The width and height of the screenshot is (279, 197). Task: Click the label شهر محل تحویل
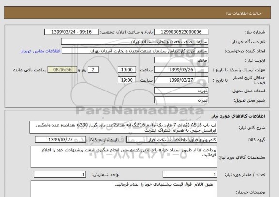249,100
